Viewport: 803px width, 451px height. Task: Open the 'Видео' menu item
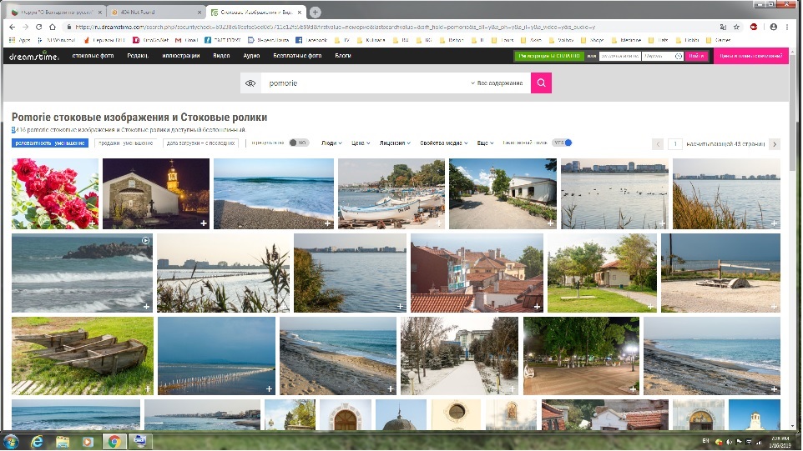coord(221,56)
